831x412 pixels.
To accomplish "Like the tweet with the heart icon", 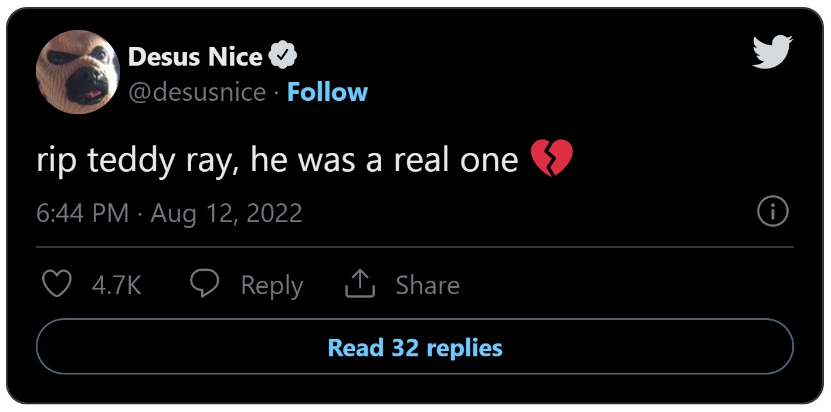I will click(x=57, y=285).
